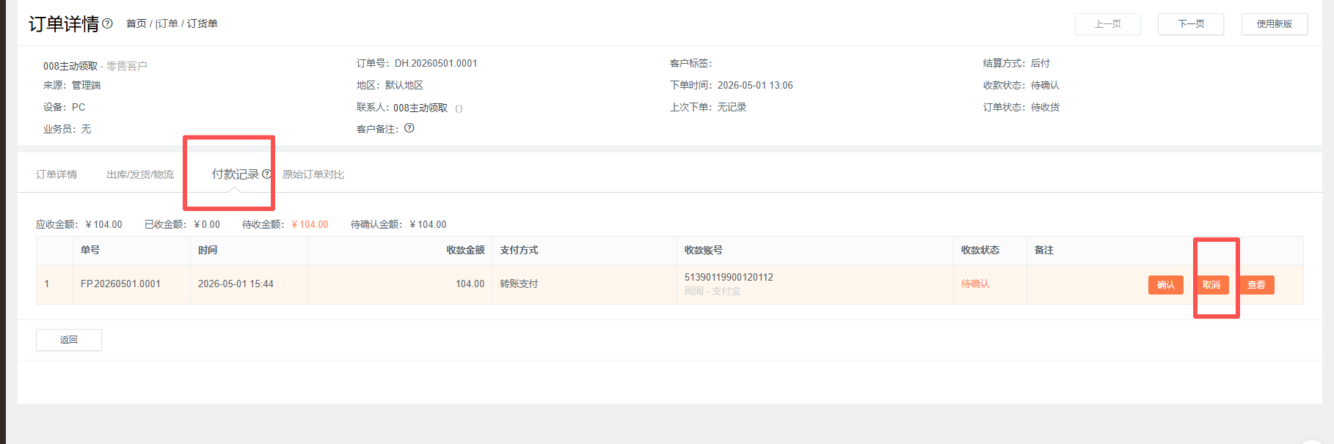Select the 付款记录 tab
Screen dimensions: 1334x444
pos(236,174)
